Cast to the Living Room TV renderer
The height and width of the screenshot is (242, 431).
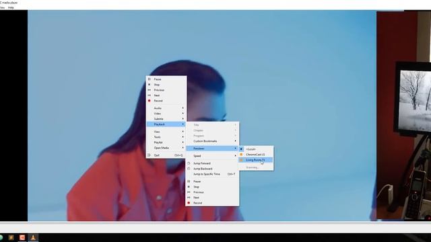coord(256,160)
